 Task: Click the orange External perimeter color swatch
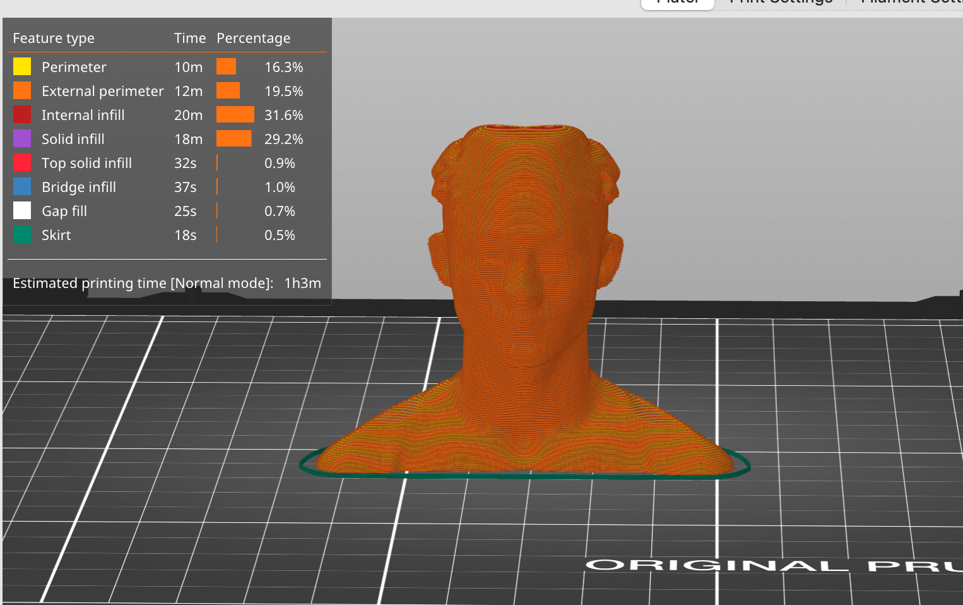click(22, 90)
